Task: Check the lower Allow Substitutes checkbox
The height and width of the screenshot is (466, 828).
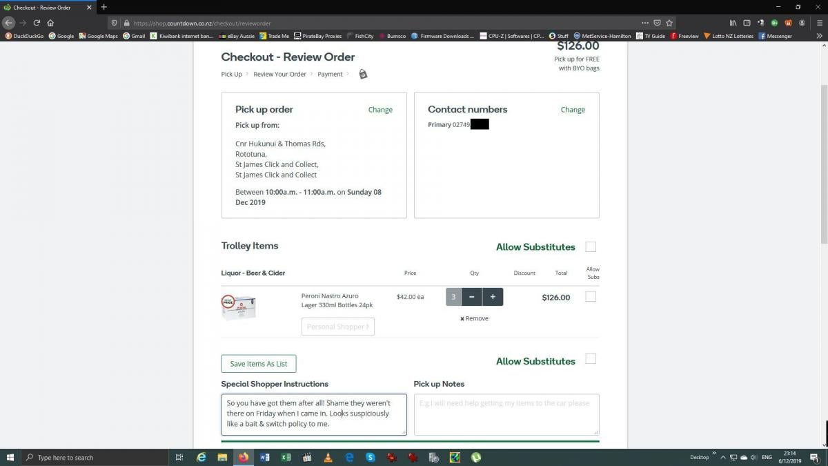Action: tap(591, 359)
